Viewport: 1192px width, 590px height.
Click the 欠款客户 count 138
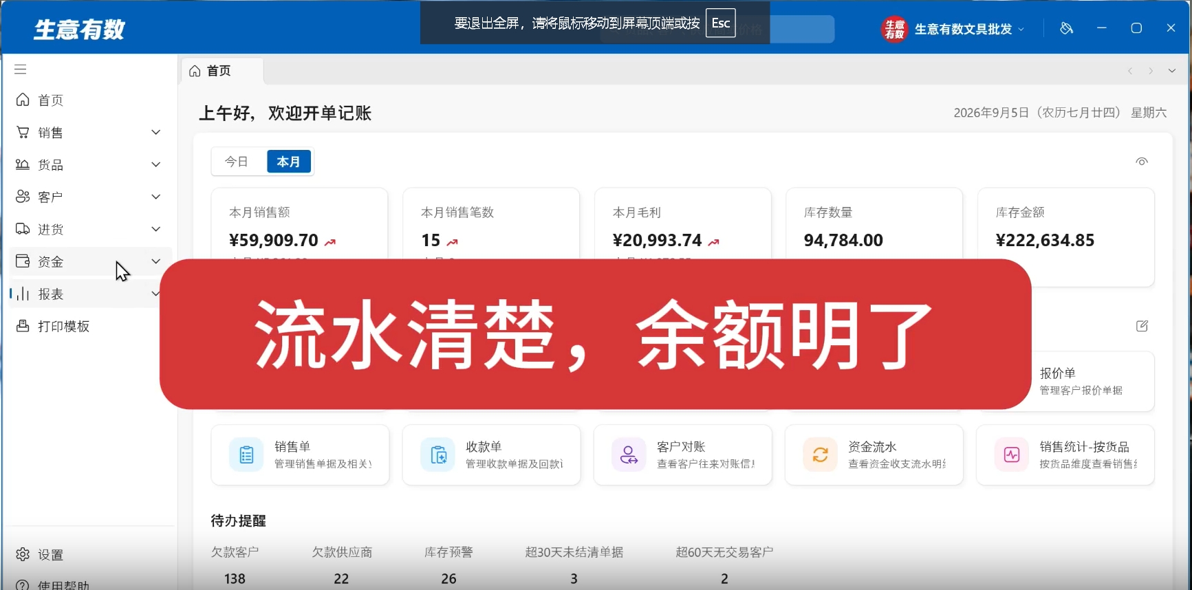(235, 579)
